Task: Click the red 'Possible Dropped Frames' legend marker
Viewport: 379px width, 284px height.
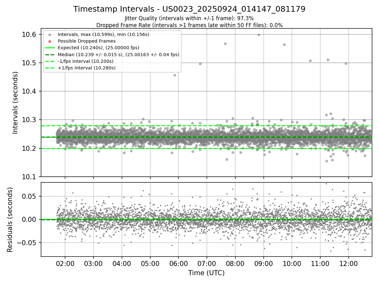Action: tap(50, 41)
